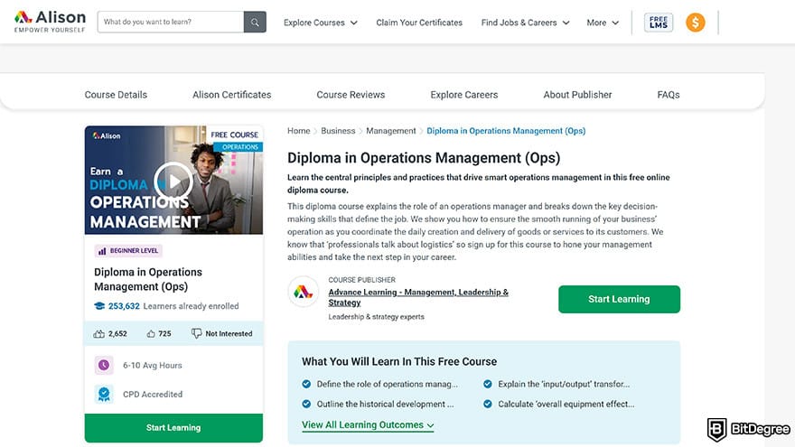Play the course preview video
Screen dimensions: 795x447
click(173, 181)
